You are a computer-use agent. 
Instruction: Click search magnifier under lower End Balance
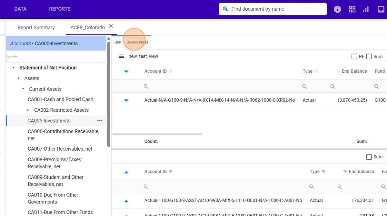(x=340, y=187)
